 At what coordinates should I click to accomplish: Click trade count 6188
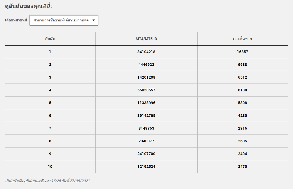(x=243, y=90)
